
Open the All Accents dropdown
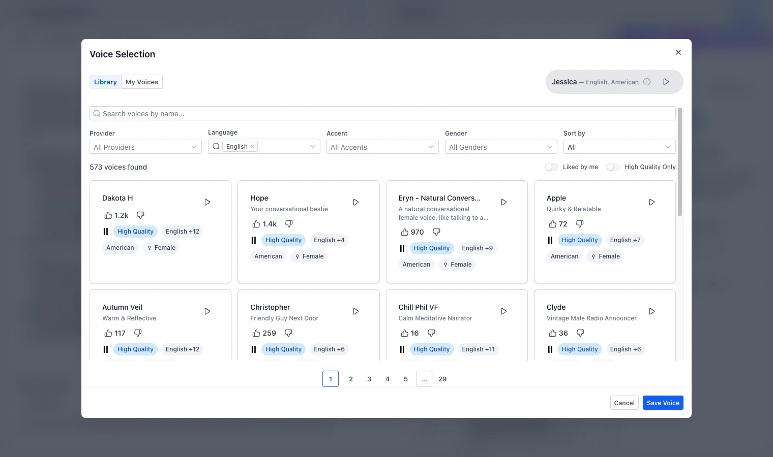[382, 147]
